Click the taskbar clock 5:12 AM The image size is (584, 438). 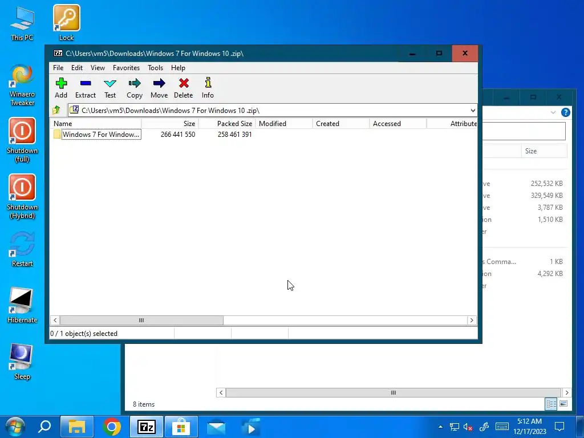529,427
